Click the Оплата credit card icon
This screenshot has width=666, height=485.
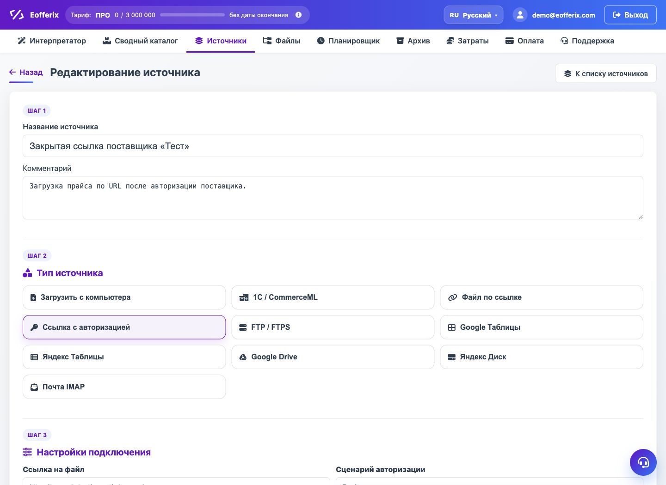[x=509, y=41]
